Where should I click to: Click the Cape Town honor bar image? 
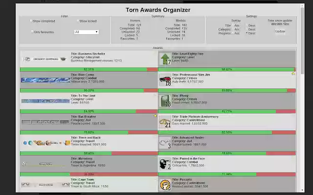pyautogui.click(x=45, y=185)
